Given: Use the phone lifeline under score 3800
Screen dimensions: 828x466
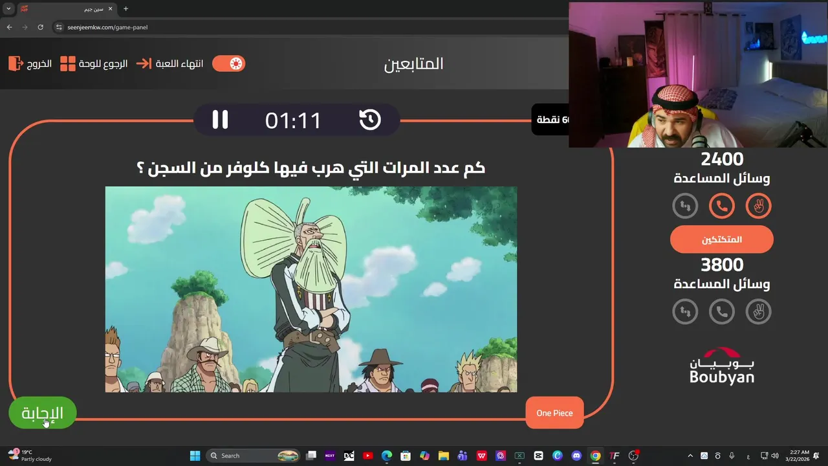Looking at the screenshot, I should (722, 312).
